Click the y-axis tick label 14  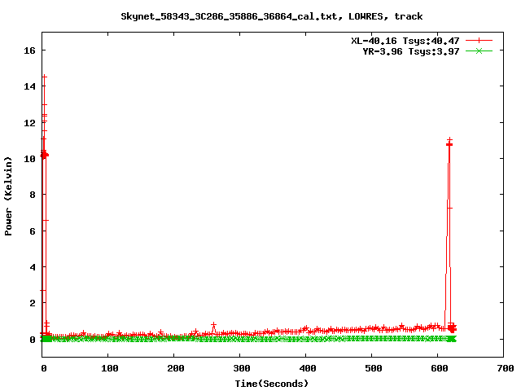[29, 86]
